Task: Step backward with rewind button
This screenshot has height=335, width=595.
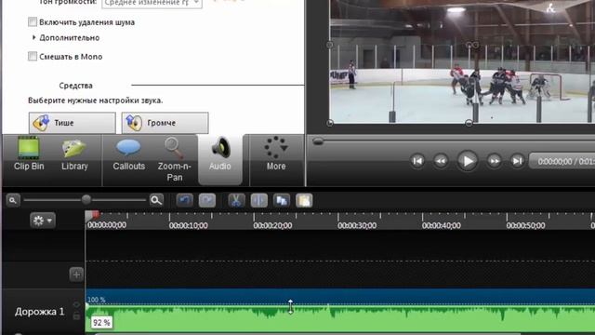Action: click(x=441, y=161)
